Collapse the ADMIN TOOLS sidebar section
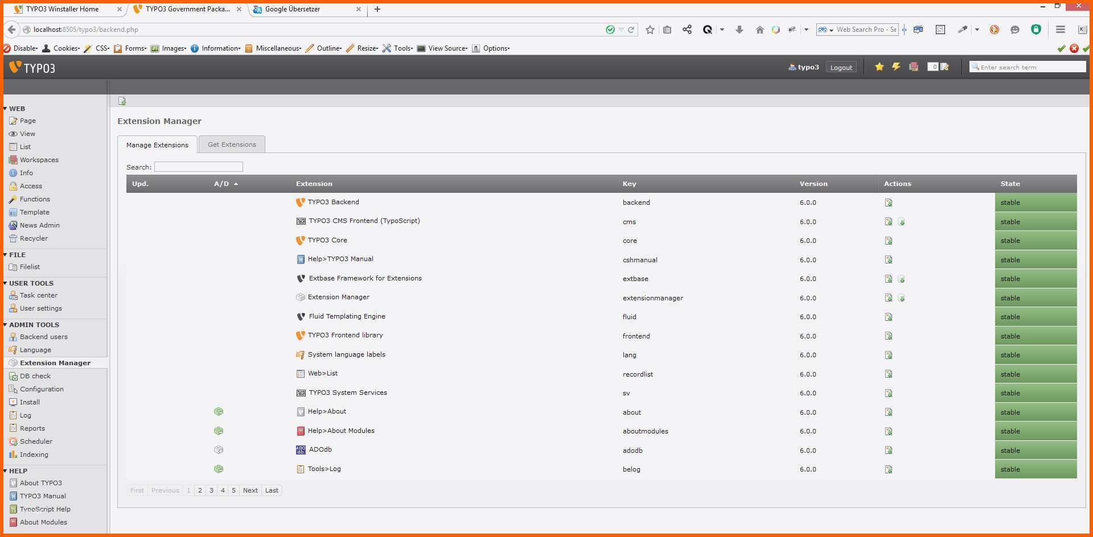This screenshot has width=1093, height=537. pyautogui.click(x=6, y=325)
